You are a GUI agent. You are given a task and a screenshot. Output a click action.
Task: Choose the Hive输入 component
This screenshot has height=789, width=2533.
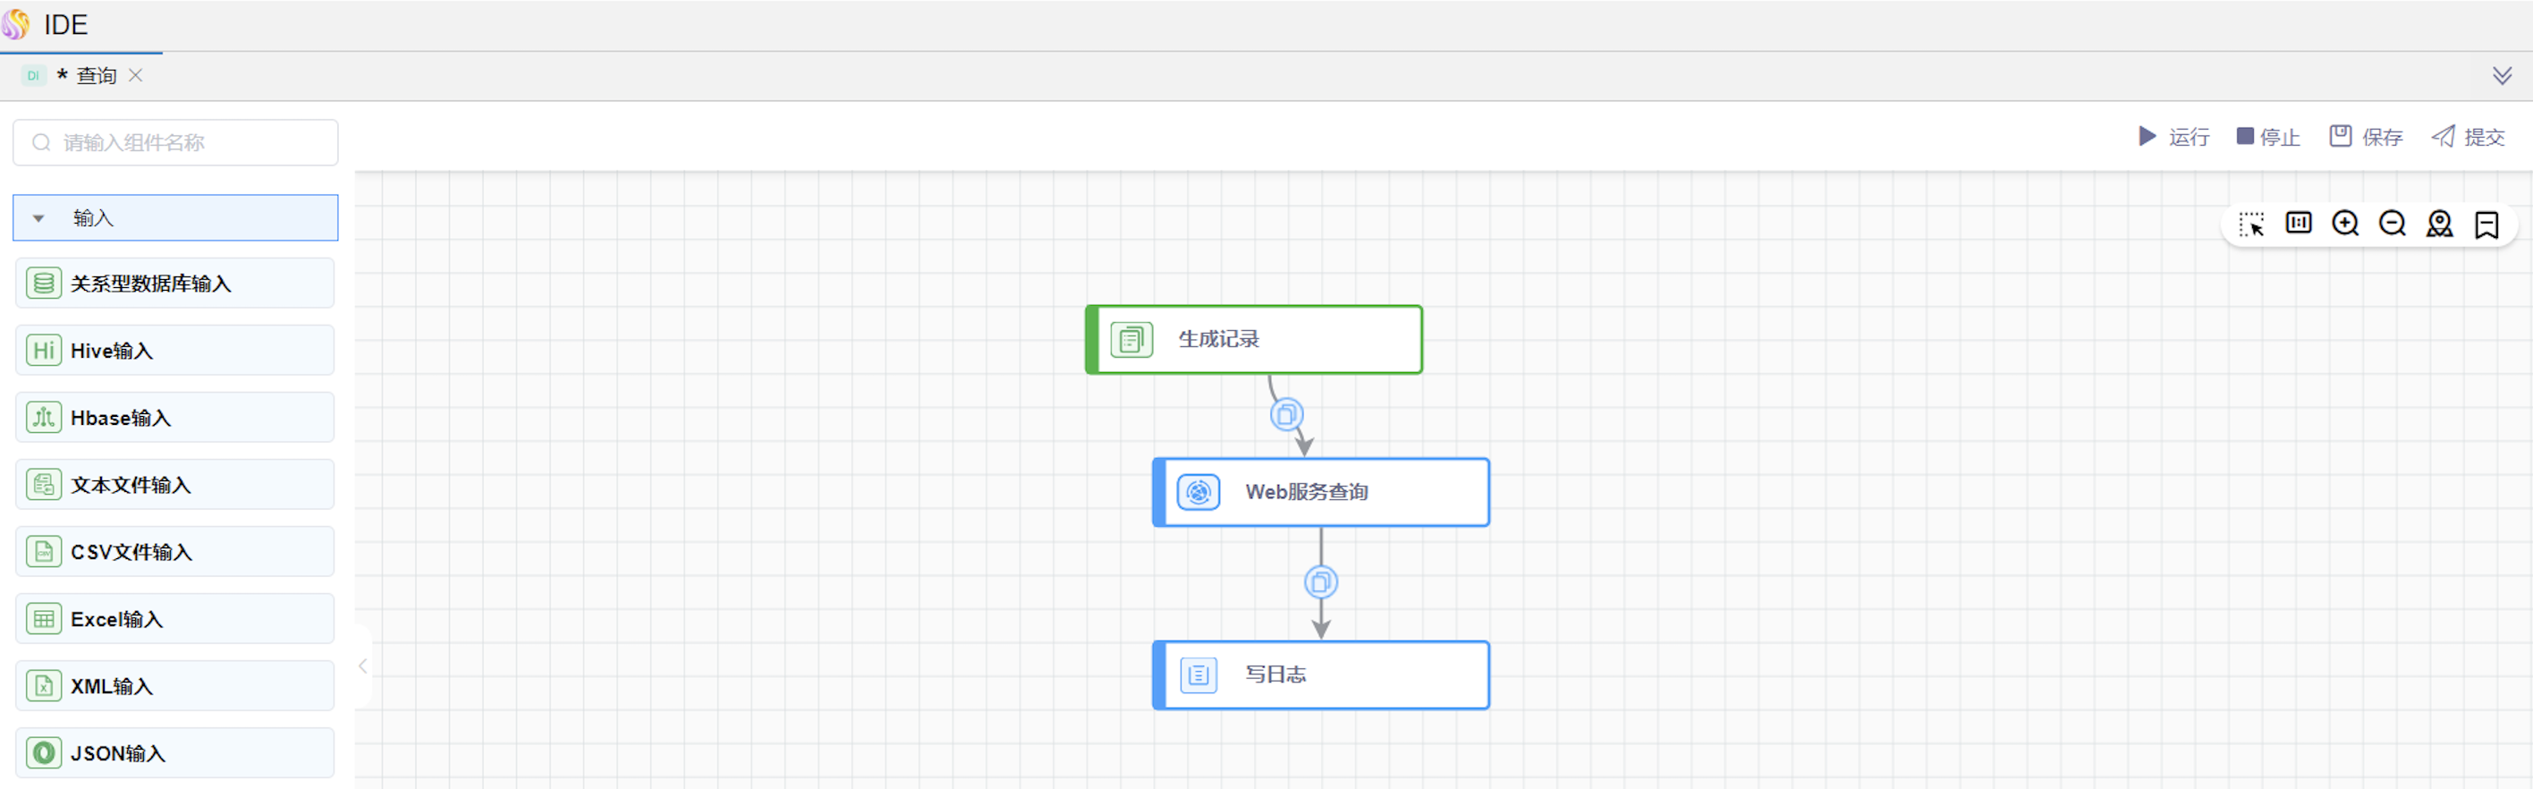175,352
